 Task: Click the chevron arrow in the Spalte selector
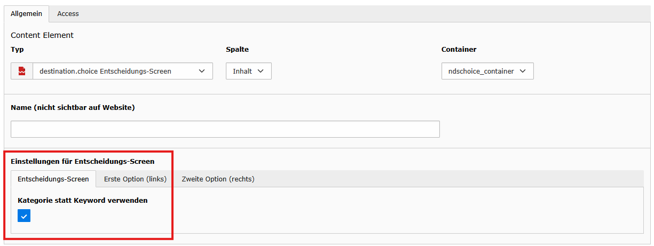point(261,71)
